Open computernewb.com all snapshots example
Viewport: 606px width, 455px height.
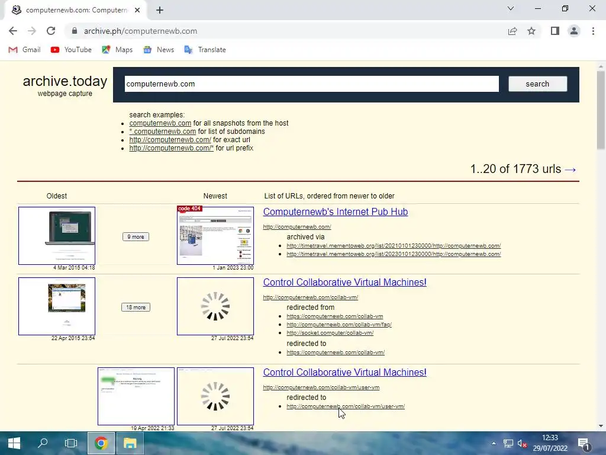tap(160, 123)
